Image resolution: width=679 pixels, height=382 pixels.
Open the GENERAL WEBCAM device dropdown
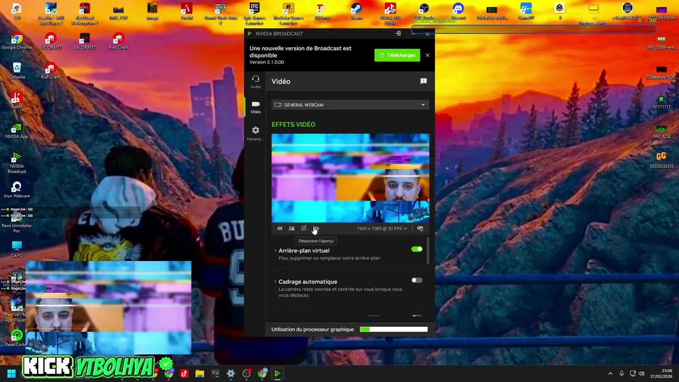click(x=350, y=105)
